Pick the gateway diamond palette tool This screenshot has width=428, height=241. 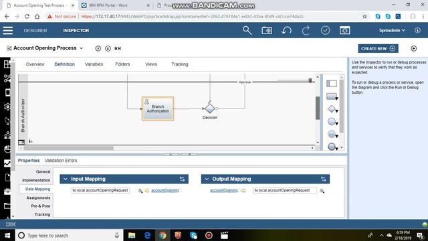point(332,109)
